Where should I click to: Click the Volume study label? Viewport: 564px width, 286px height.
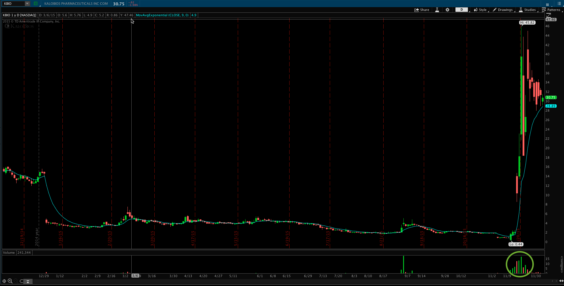pos(9,253)
